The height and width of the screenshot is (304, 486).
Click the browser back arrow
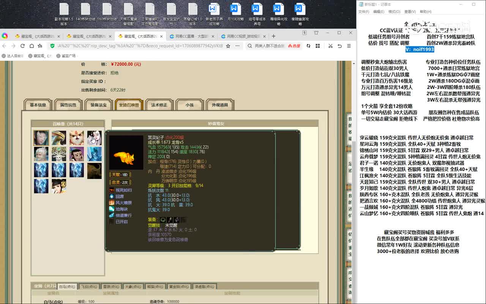[4, 46]
